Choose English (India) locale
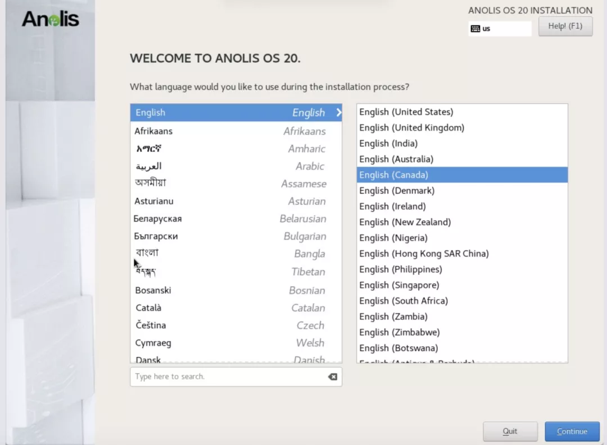This screenshot has width=607, height=445. [x=462, y=144]
